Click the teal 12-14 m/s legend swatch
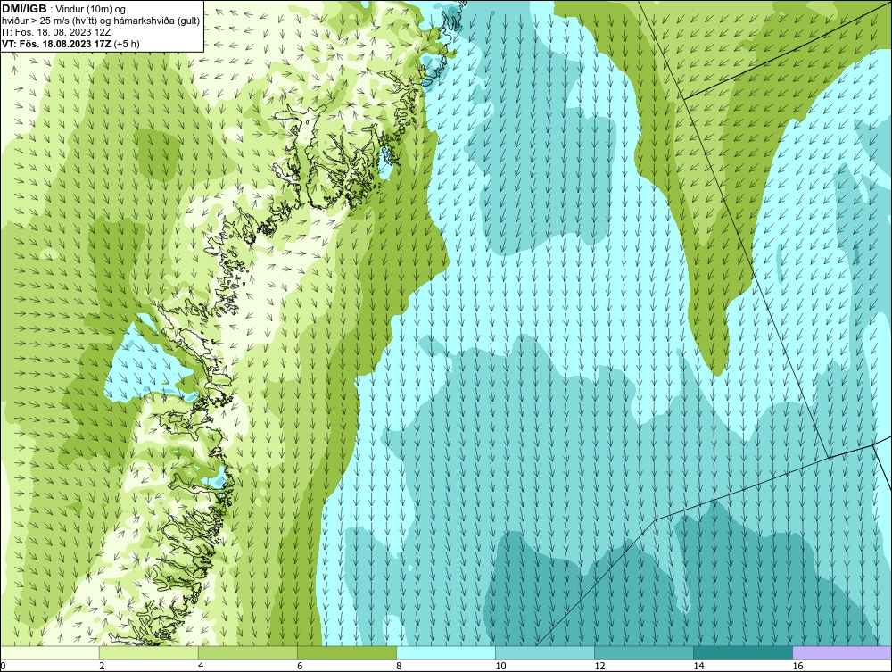 [x=643, y=652]
